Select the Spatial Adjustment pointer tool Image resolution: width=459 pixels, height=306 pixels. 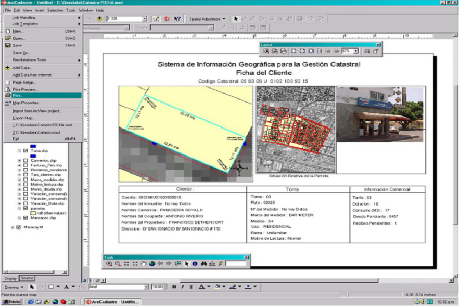coord(235,19)
